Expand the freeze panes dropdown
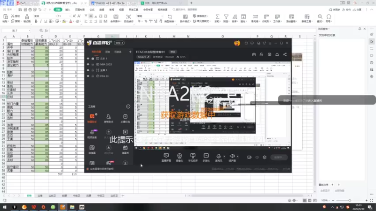Screen dimensions: 376x211 pyautogui.click(x=297, y=22)
